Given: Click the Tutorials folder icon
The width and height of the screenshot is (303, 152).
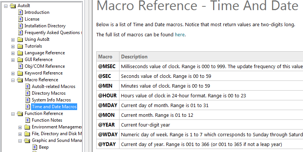Looking at the screenshot, I should tap(20, 46).
